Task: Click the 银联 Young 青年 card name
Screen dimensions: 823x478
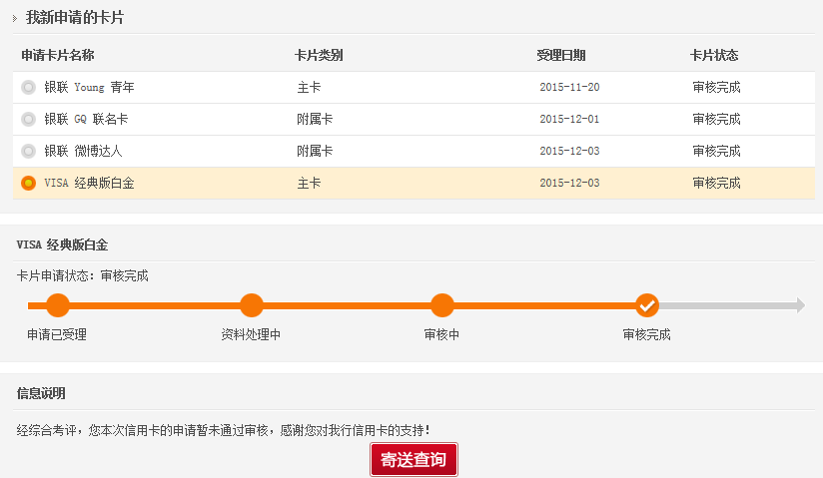Action: (89, 87)
